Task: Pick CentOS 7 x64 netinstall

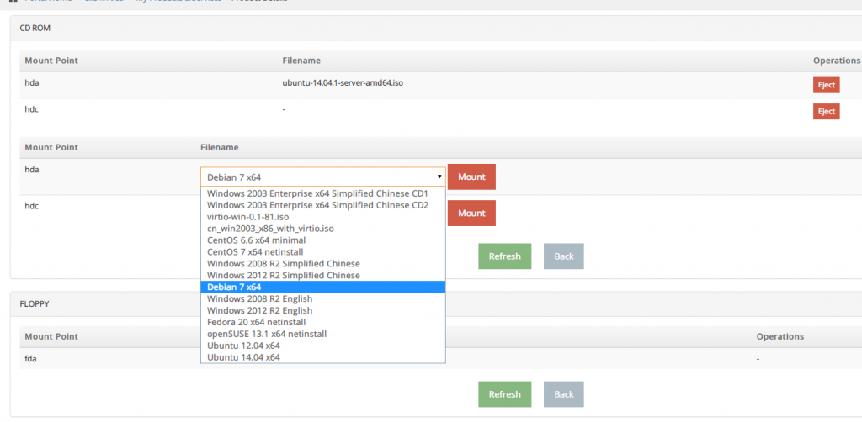Action: click(x=323, y=252)
